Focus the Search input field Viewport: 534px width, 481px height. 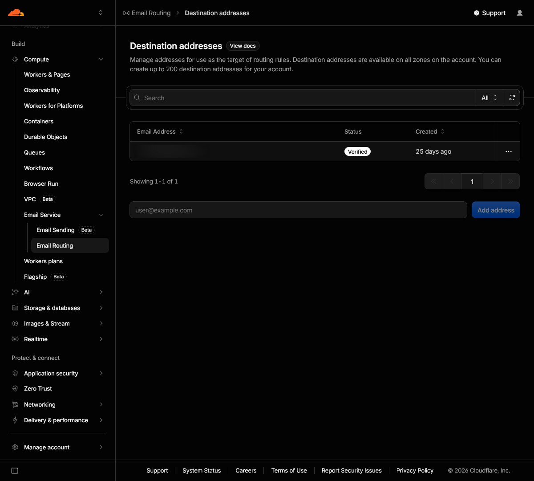pyautogui.click(x=303, y=98)
